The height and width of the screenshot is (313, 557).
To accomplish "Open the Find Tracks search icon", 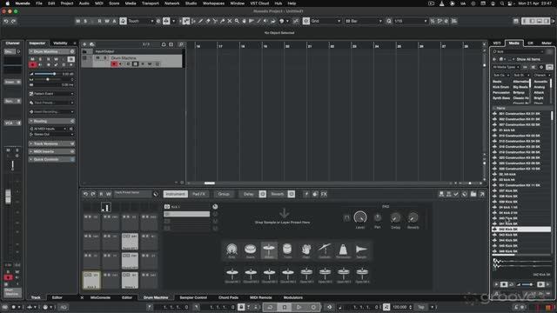I will pos(181,44).
